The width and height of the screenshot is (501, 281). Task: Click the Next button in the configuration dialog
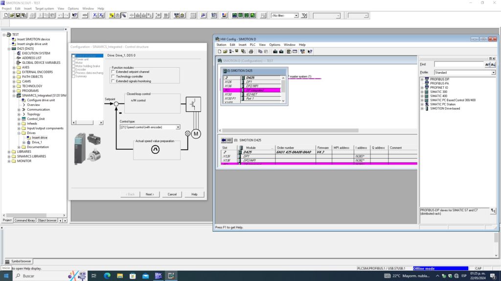[x=150, y=194]
